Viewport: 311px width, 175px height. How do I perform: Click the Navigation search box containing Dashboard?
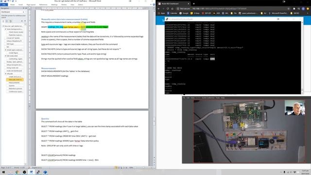click(x=12, y=12)
